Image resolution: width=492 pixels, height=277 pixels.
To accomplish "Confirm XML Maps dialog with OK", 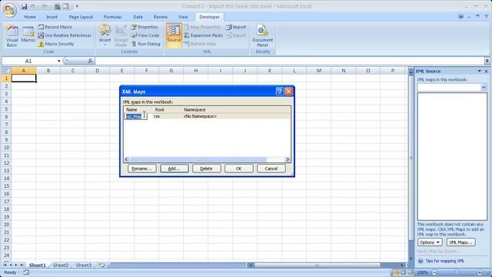I will point(239,169).
